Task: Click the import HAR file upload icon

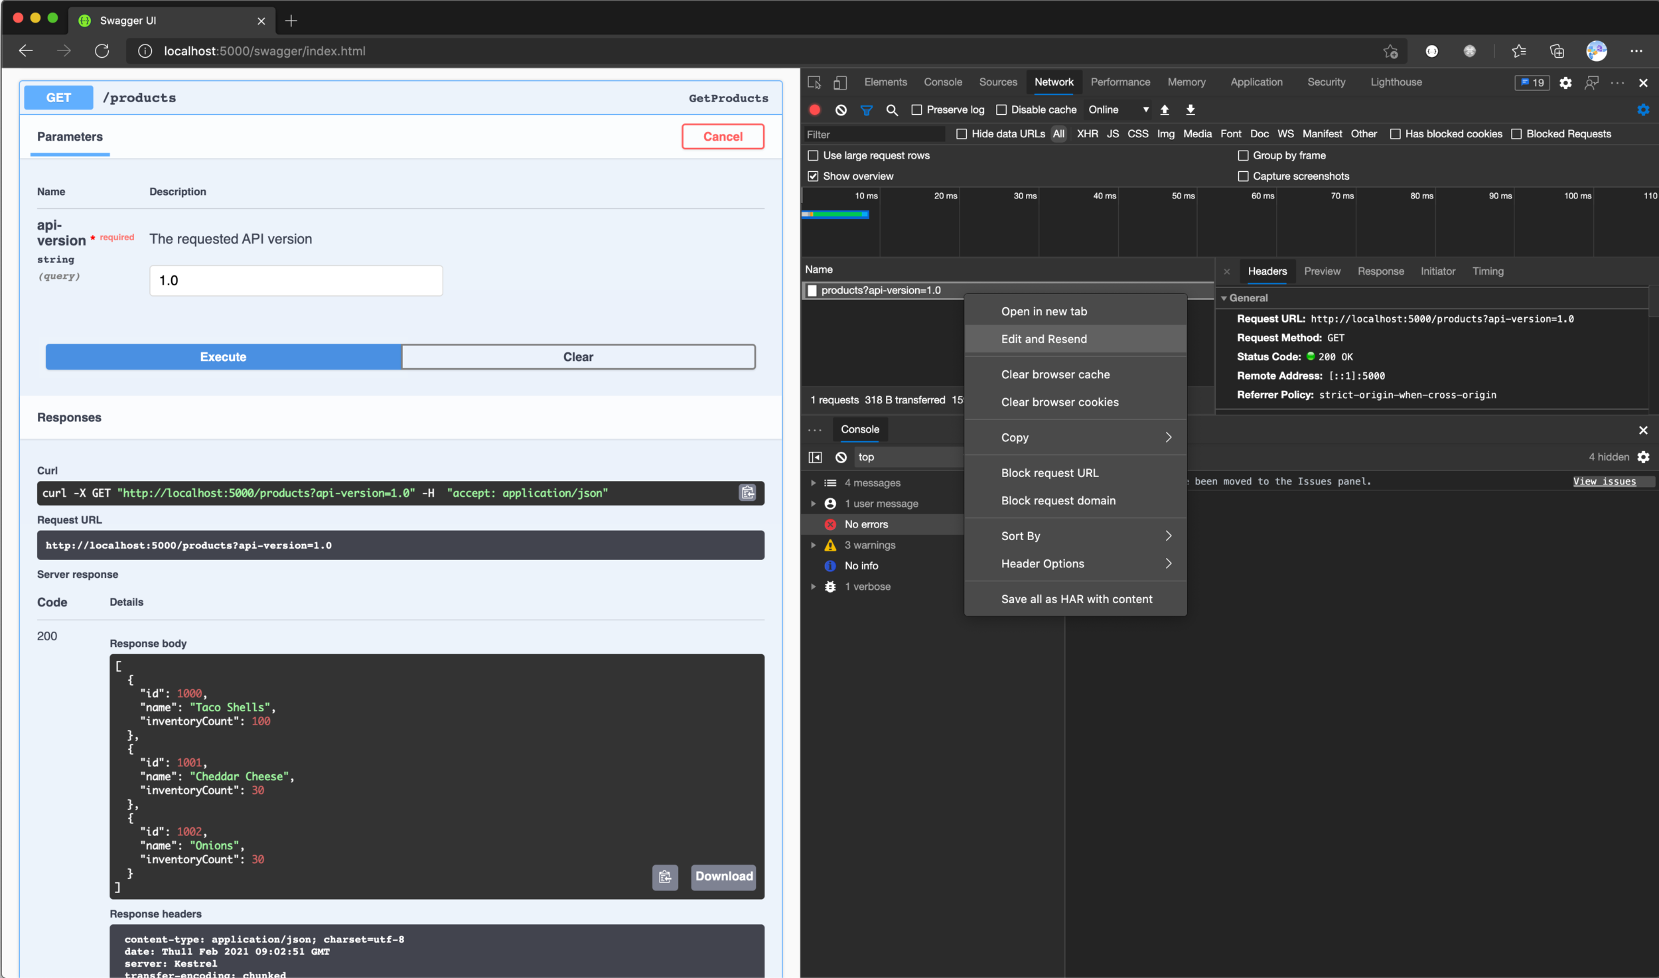Action: pyautogui.click(x=1165, y=110)
